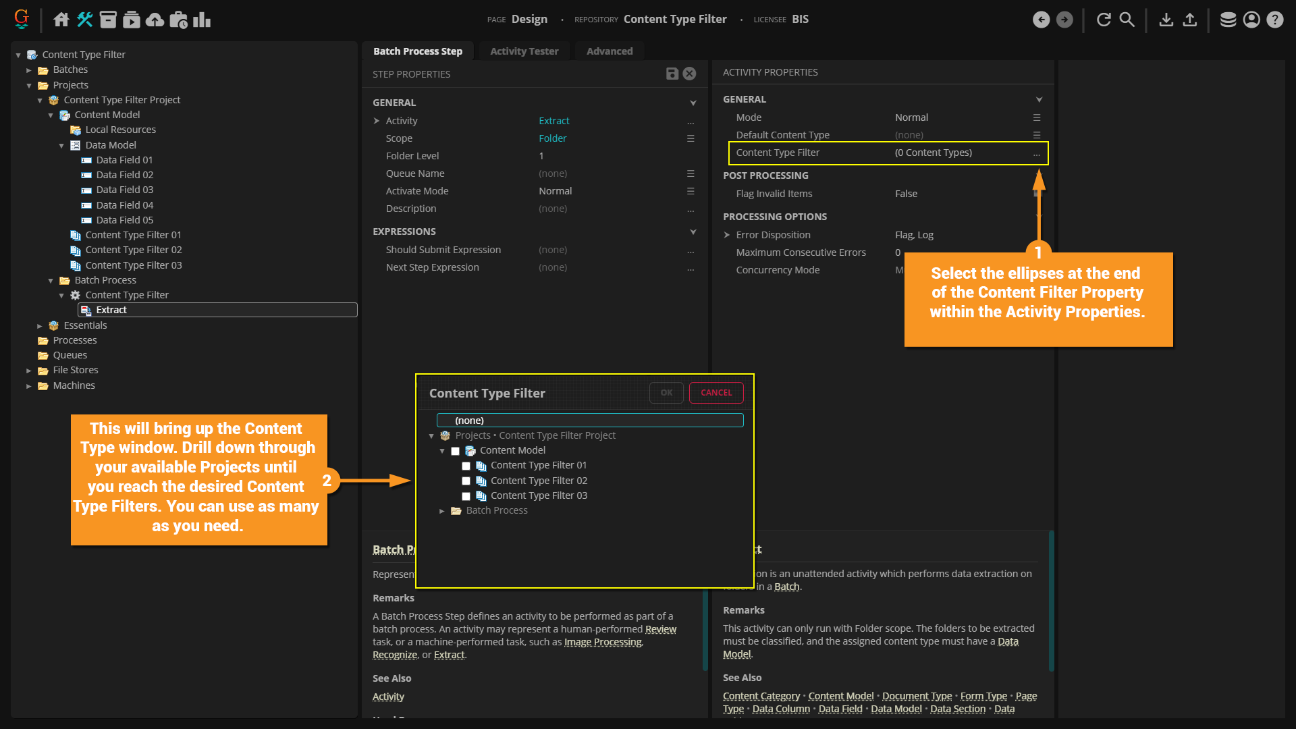Follow the Activity See Also link
This screenshot has width=1296, height=729.
(x=388, y=697)
